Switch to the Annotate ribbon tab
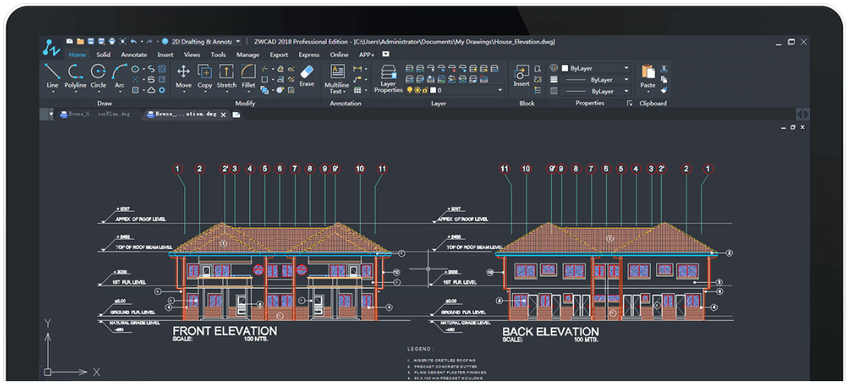Image resolution: width=848 pixels, height=385 pixels. pos(134,55)
